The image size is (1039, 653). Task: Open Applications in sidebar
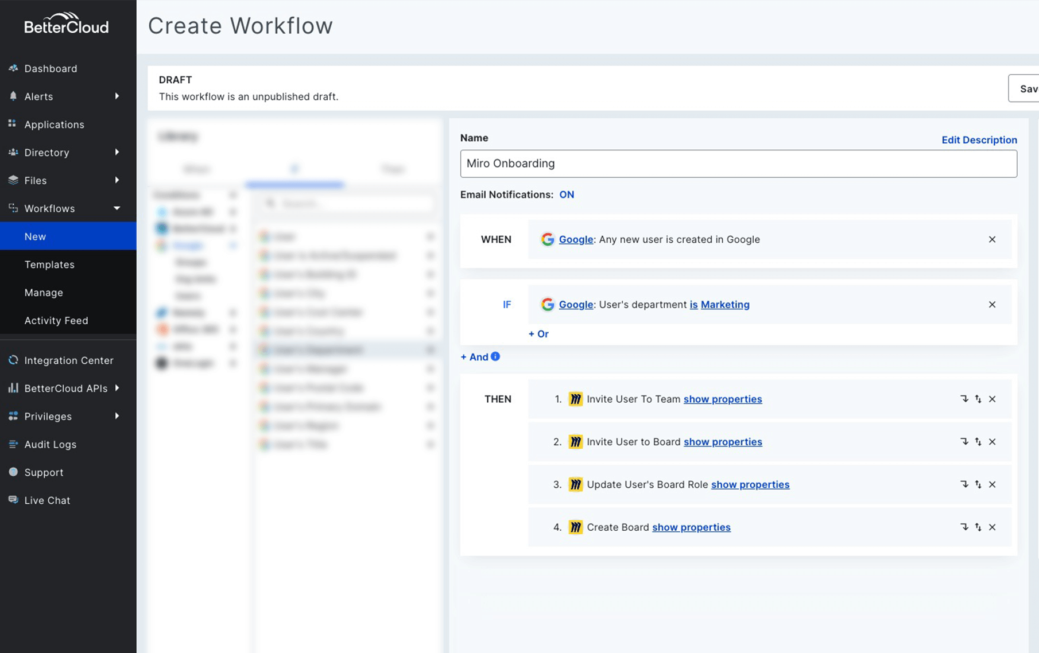[x=54, y=125]
